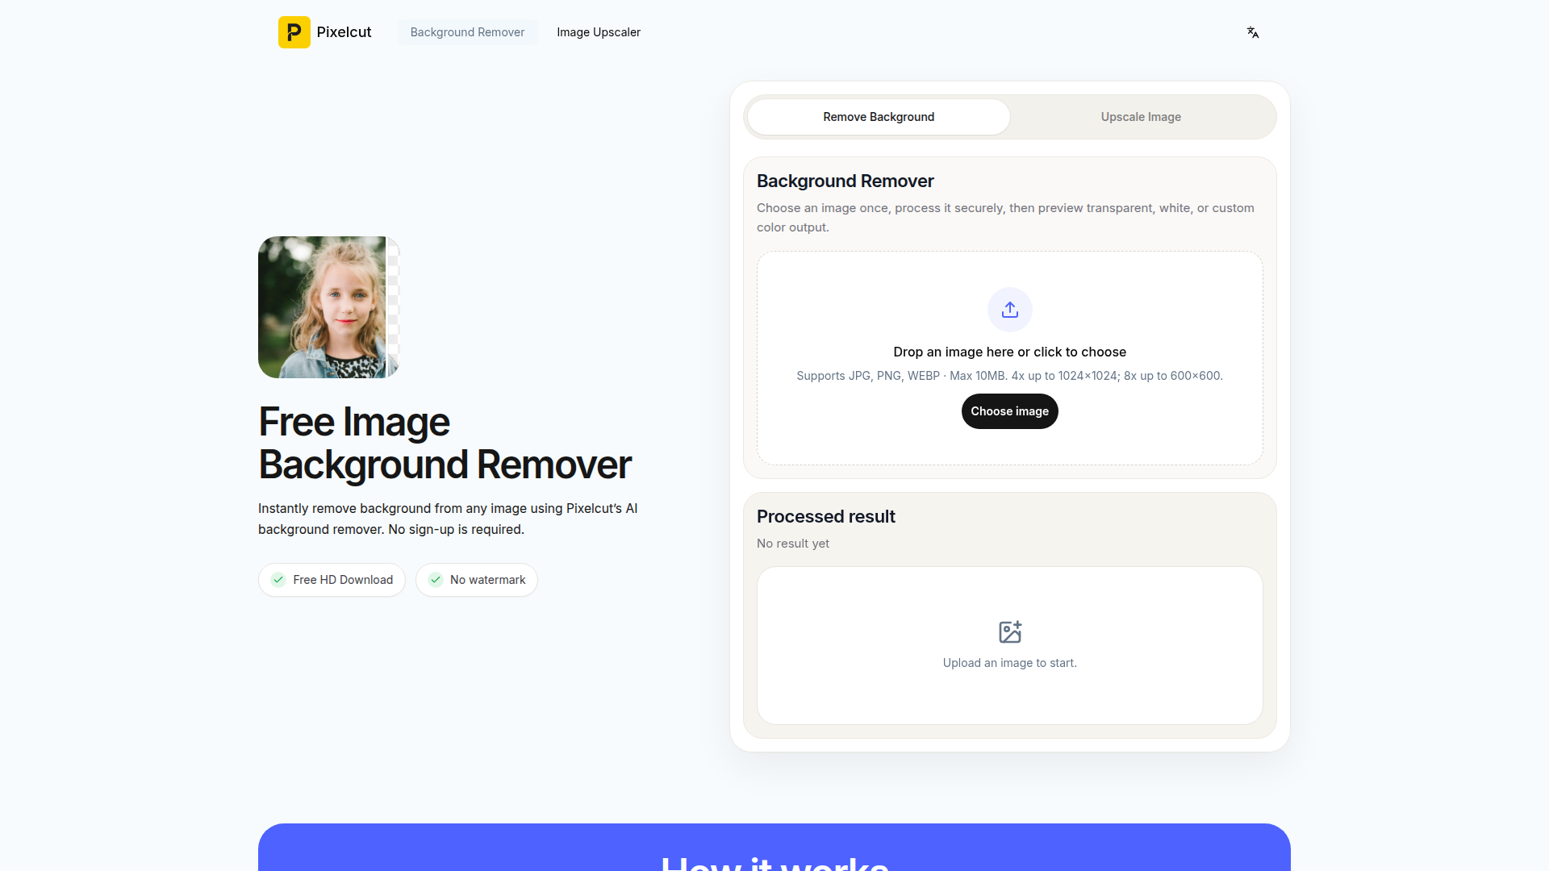Switch to the Upscale Image tab
Image resolution: width=1549 pixels, height=871 pixels.
[x=1140, y=117]
